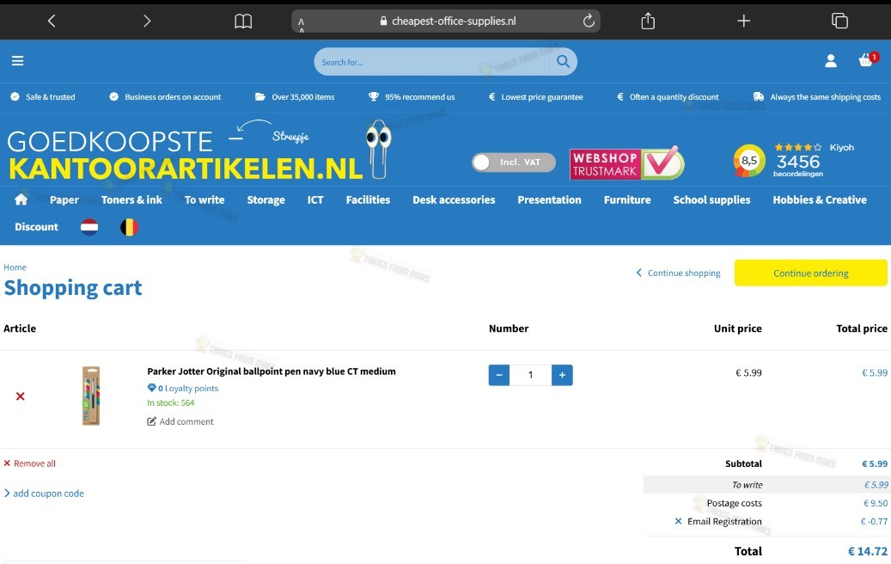The image size is (891, 564).
Task: Click Continue shopping link
Action: coord(678,273)
